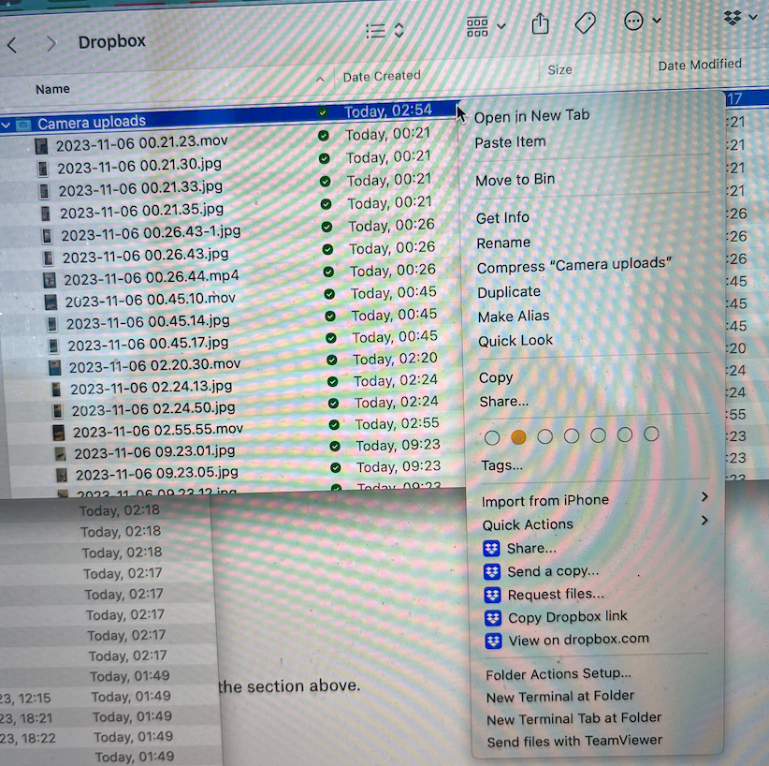Viewport: 769px width, 766px height.
Task: Click sync checkmark for 2023-11-06 00.21.35.jpg
Action: (x=326, y=204)
